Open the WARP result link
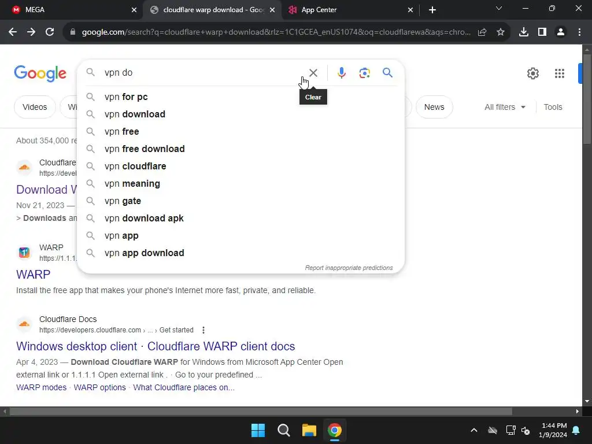Screen dimensions: 592x444 pyautogui.click(x=33, y=275)
